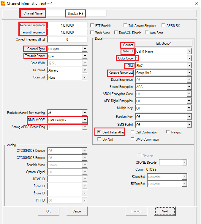Uncheck Send Talker Alias
The image size is (201, 224).
[x=99, y=132]
